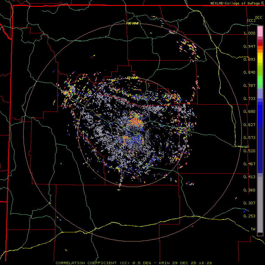Select the 0.467 legend value

pyautogui.click(x=249, y=164)
